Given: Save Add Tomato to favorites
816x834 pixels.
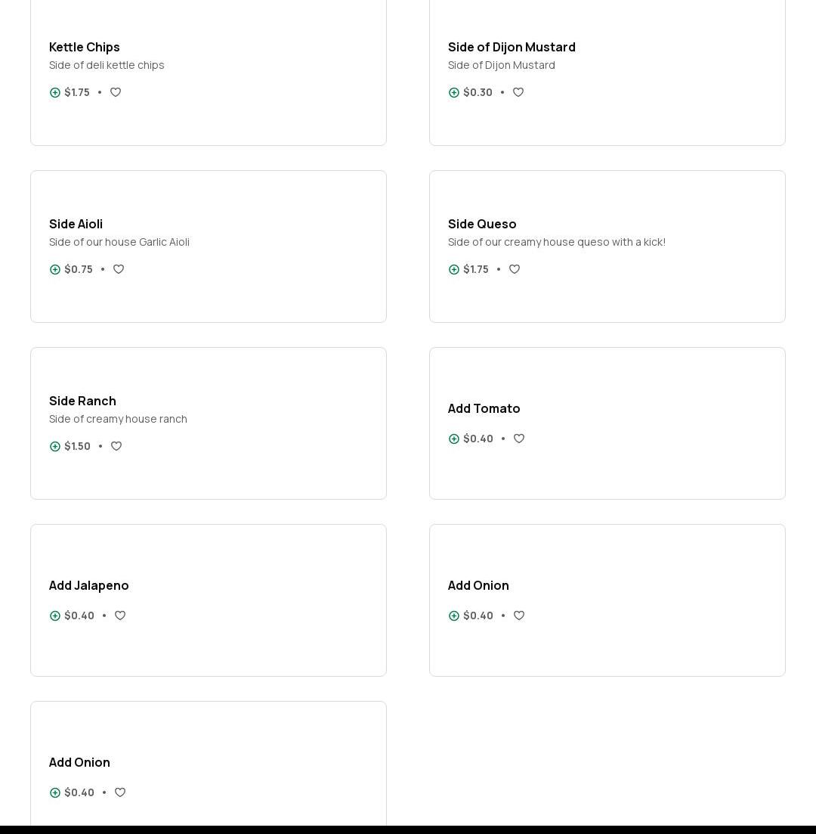Looking at the screenshot, I should (x=519, y=439).
